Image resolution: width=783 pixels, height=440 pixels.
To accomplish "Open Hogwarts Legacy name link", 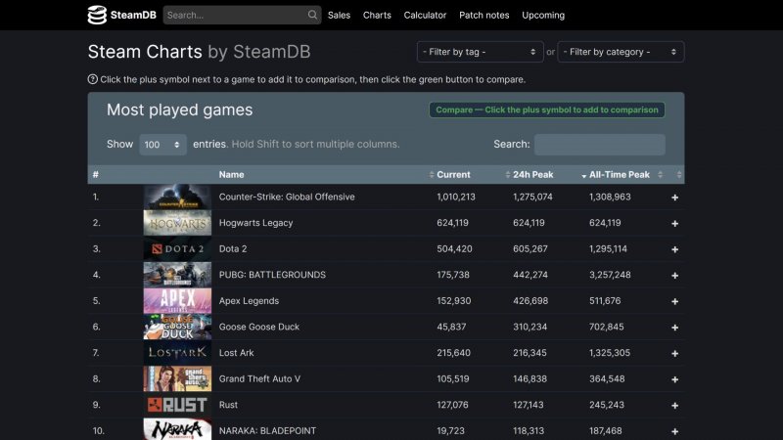I will [255, 223].
